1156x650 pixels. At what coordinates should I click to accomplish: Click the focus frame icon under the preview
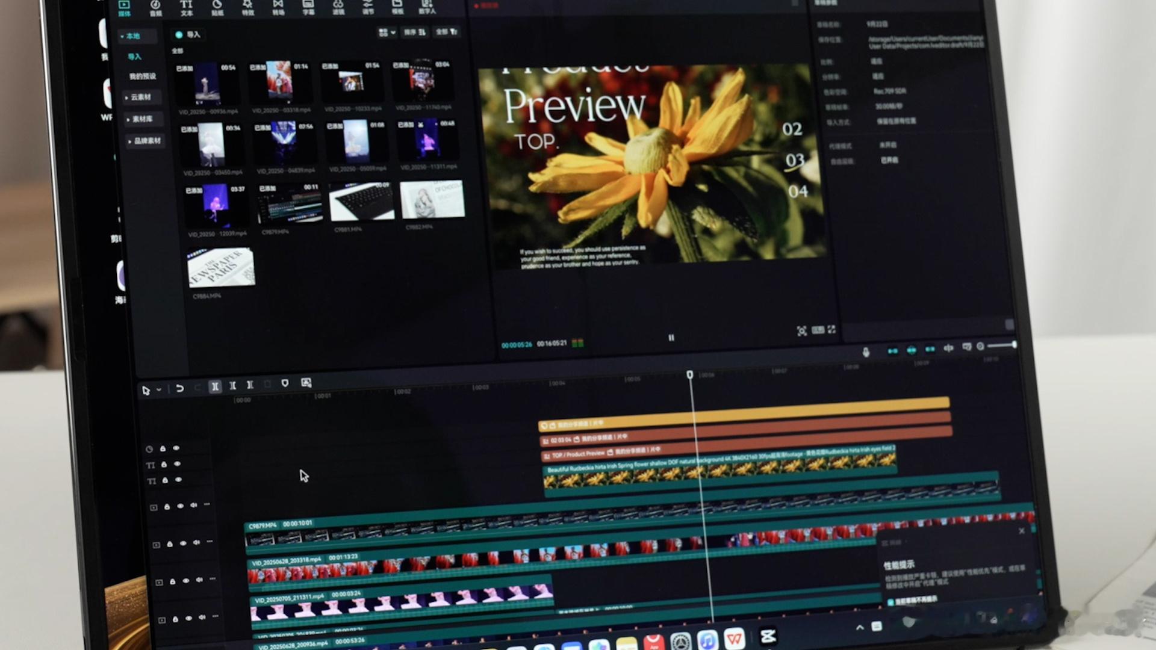pyautogui.click(x=801, y=331)
